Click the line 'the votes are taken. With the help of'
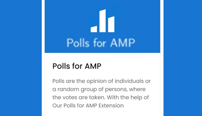The width and height of the screenshot is (202, 116). [x=101, y=97]
